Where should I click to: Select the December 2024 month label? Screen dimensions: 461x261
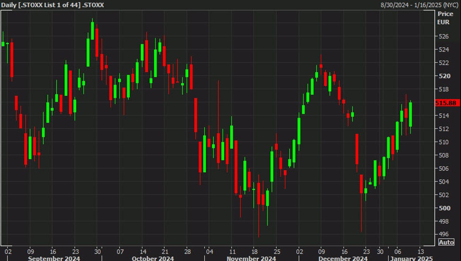[x=343, y=258]
